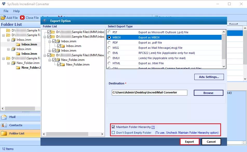Screen dimensions: 247x152
Task: Select the HTML export radio button
Action: pos(109,63)
